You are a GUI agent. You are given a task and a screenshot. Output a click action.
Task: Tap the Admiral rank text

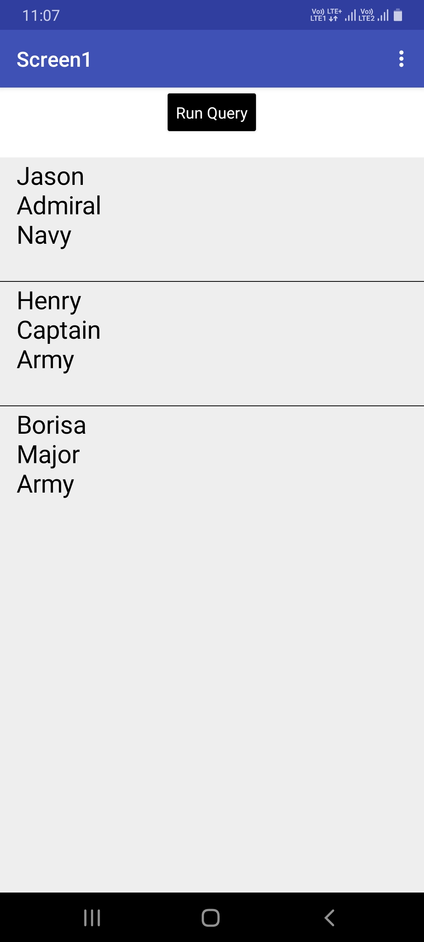[59, 206]
